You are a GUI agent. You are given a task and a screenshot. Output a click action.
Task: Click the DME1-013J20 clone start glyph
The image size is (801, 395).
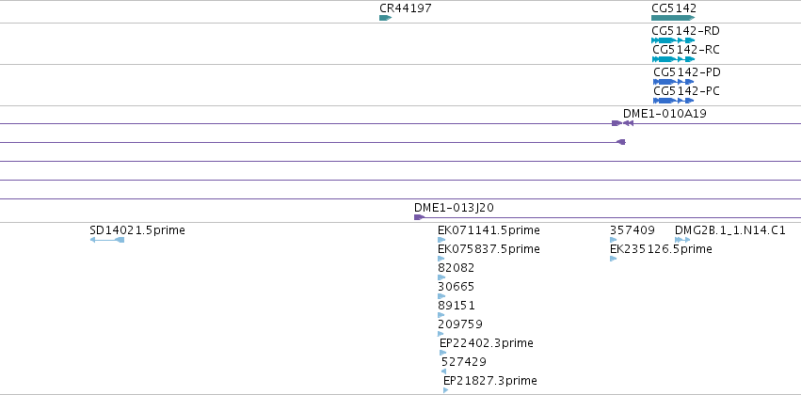click(x=420, y=217)
